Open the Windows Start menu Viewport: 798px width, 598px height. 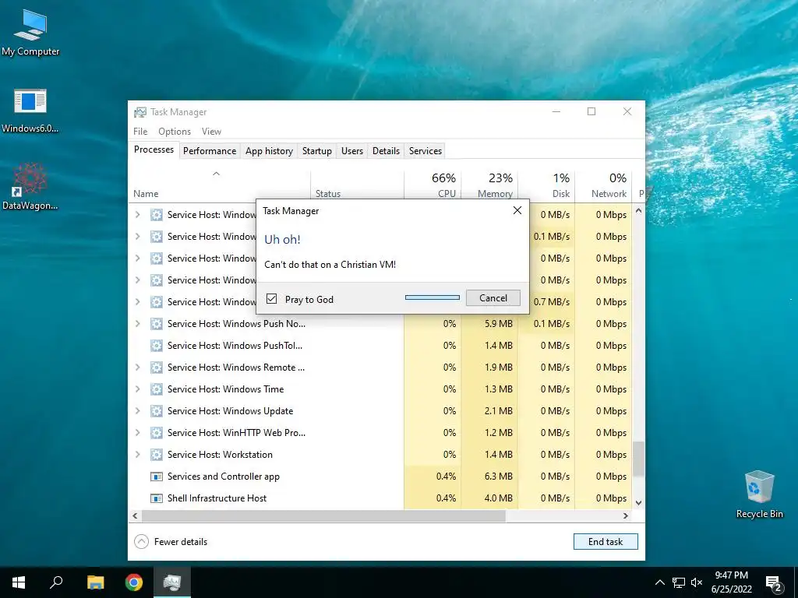pos(19,582)
